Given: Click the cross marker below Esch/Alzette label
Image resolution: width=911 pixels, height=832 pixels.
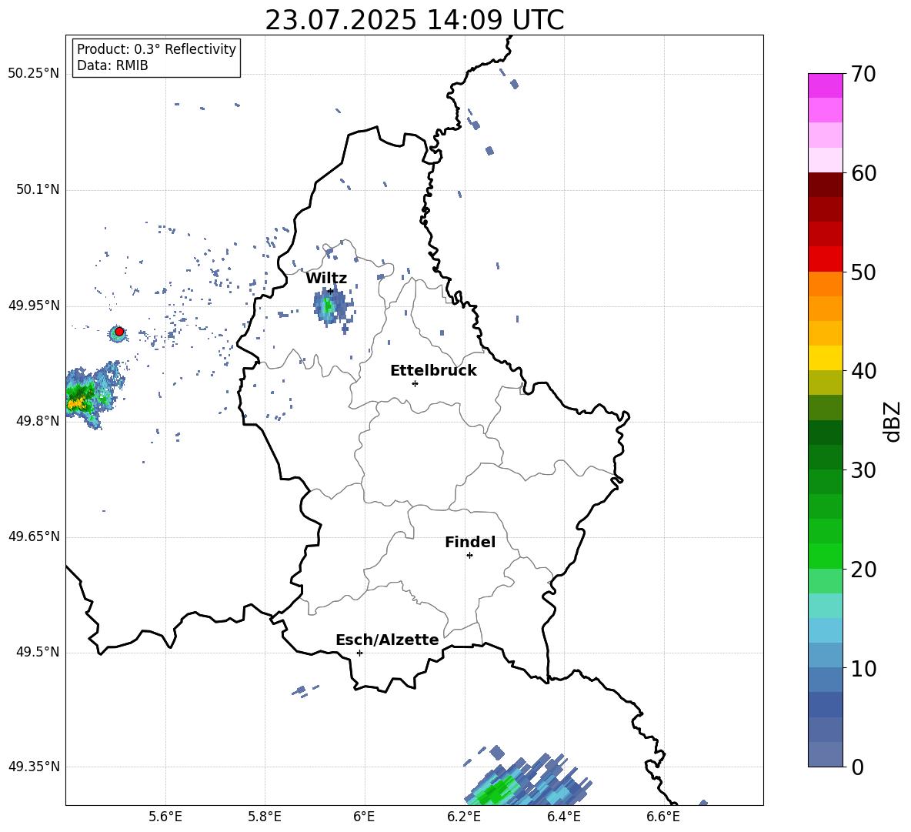Looking at the screenshot, I should point(359,653).
